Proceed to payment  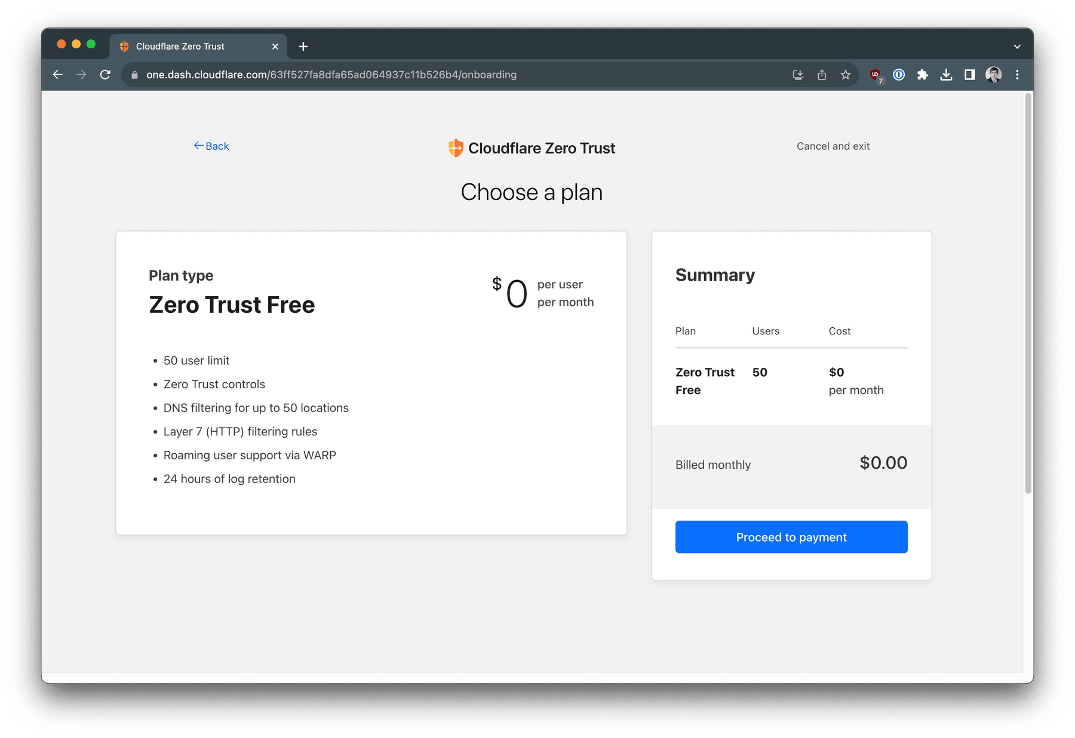coord(791,537)
